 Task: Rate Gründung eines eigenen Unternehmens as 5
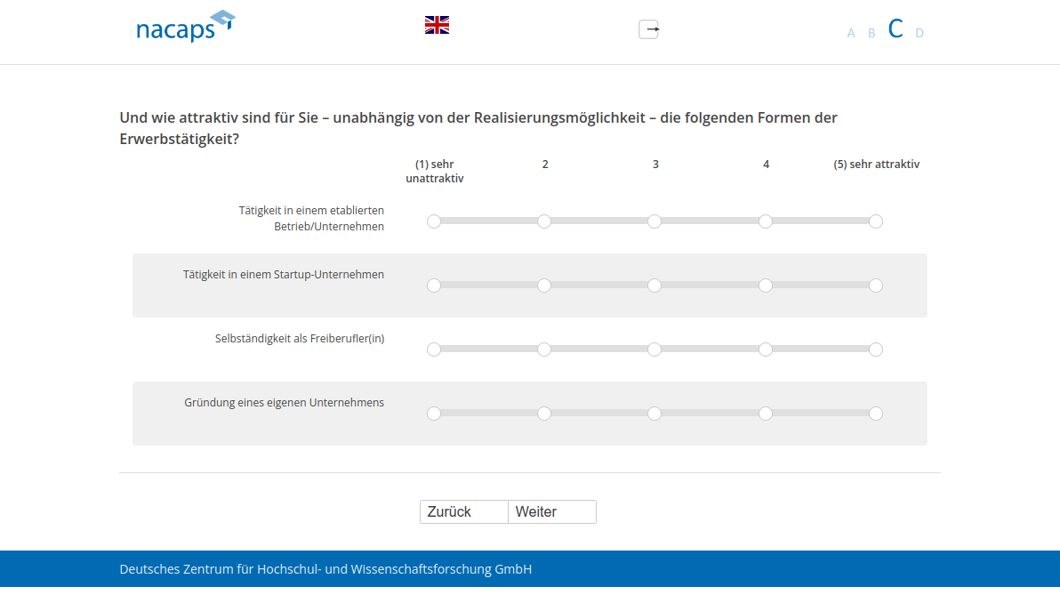[x=876, y=414]
